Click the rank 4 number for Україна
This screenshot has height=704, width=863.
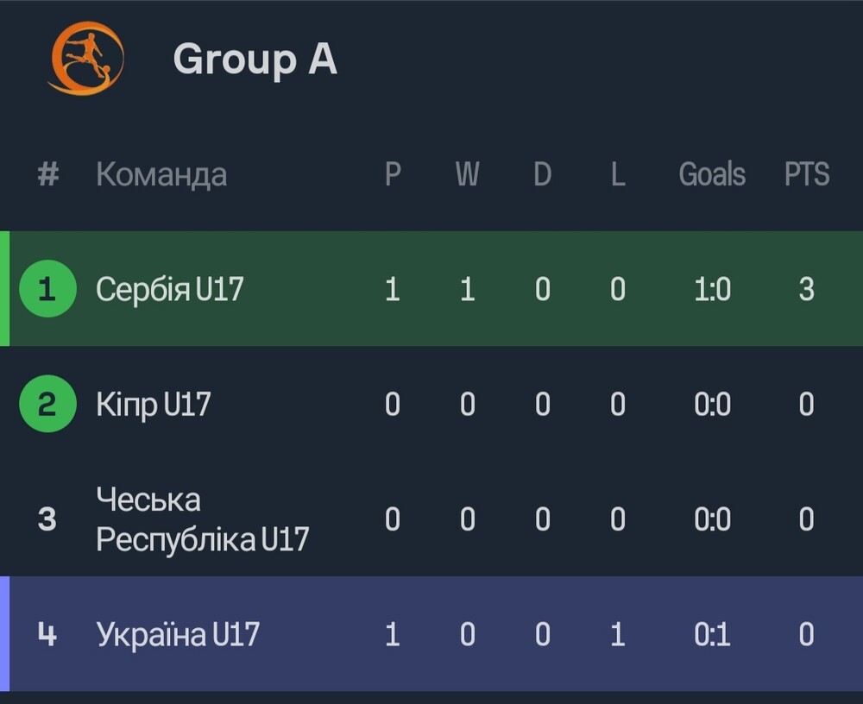[x=47, y=634]
